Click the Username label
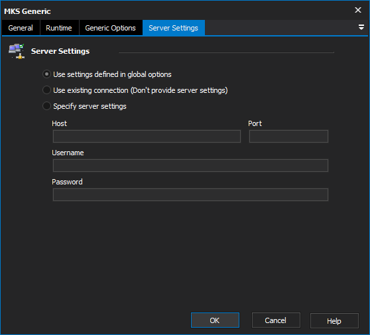 click(68, 153)
